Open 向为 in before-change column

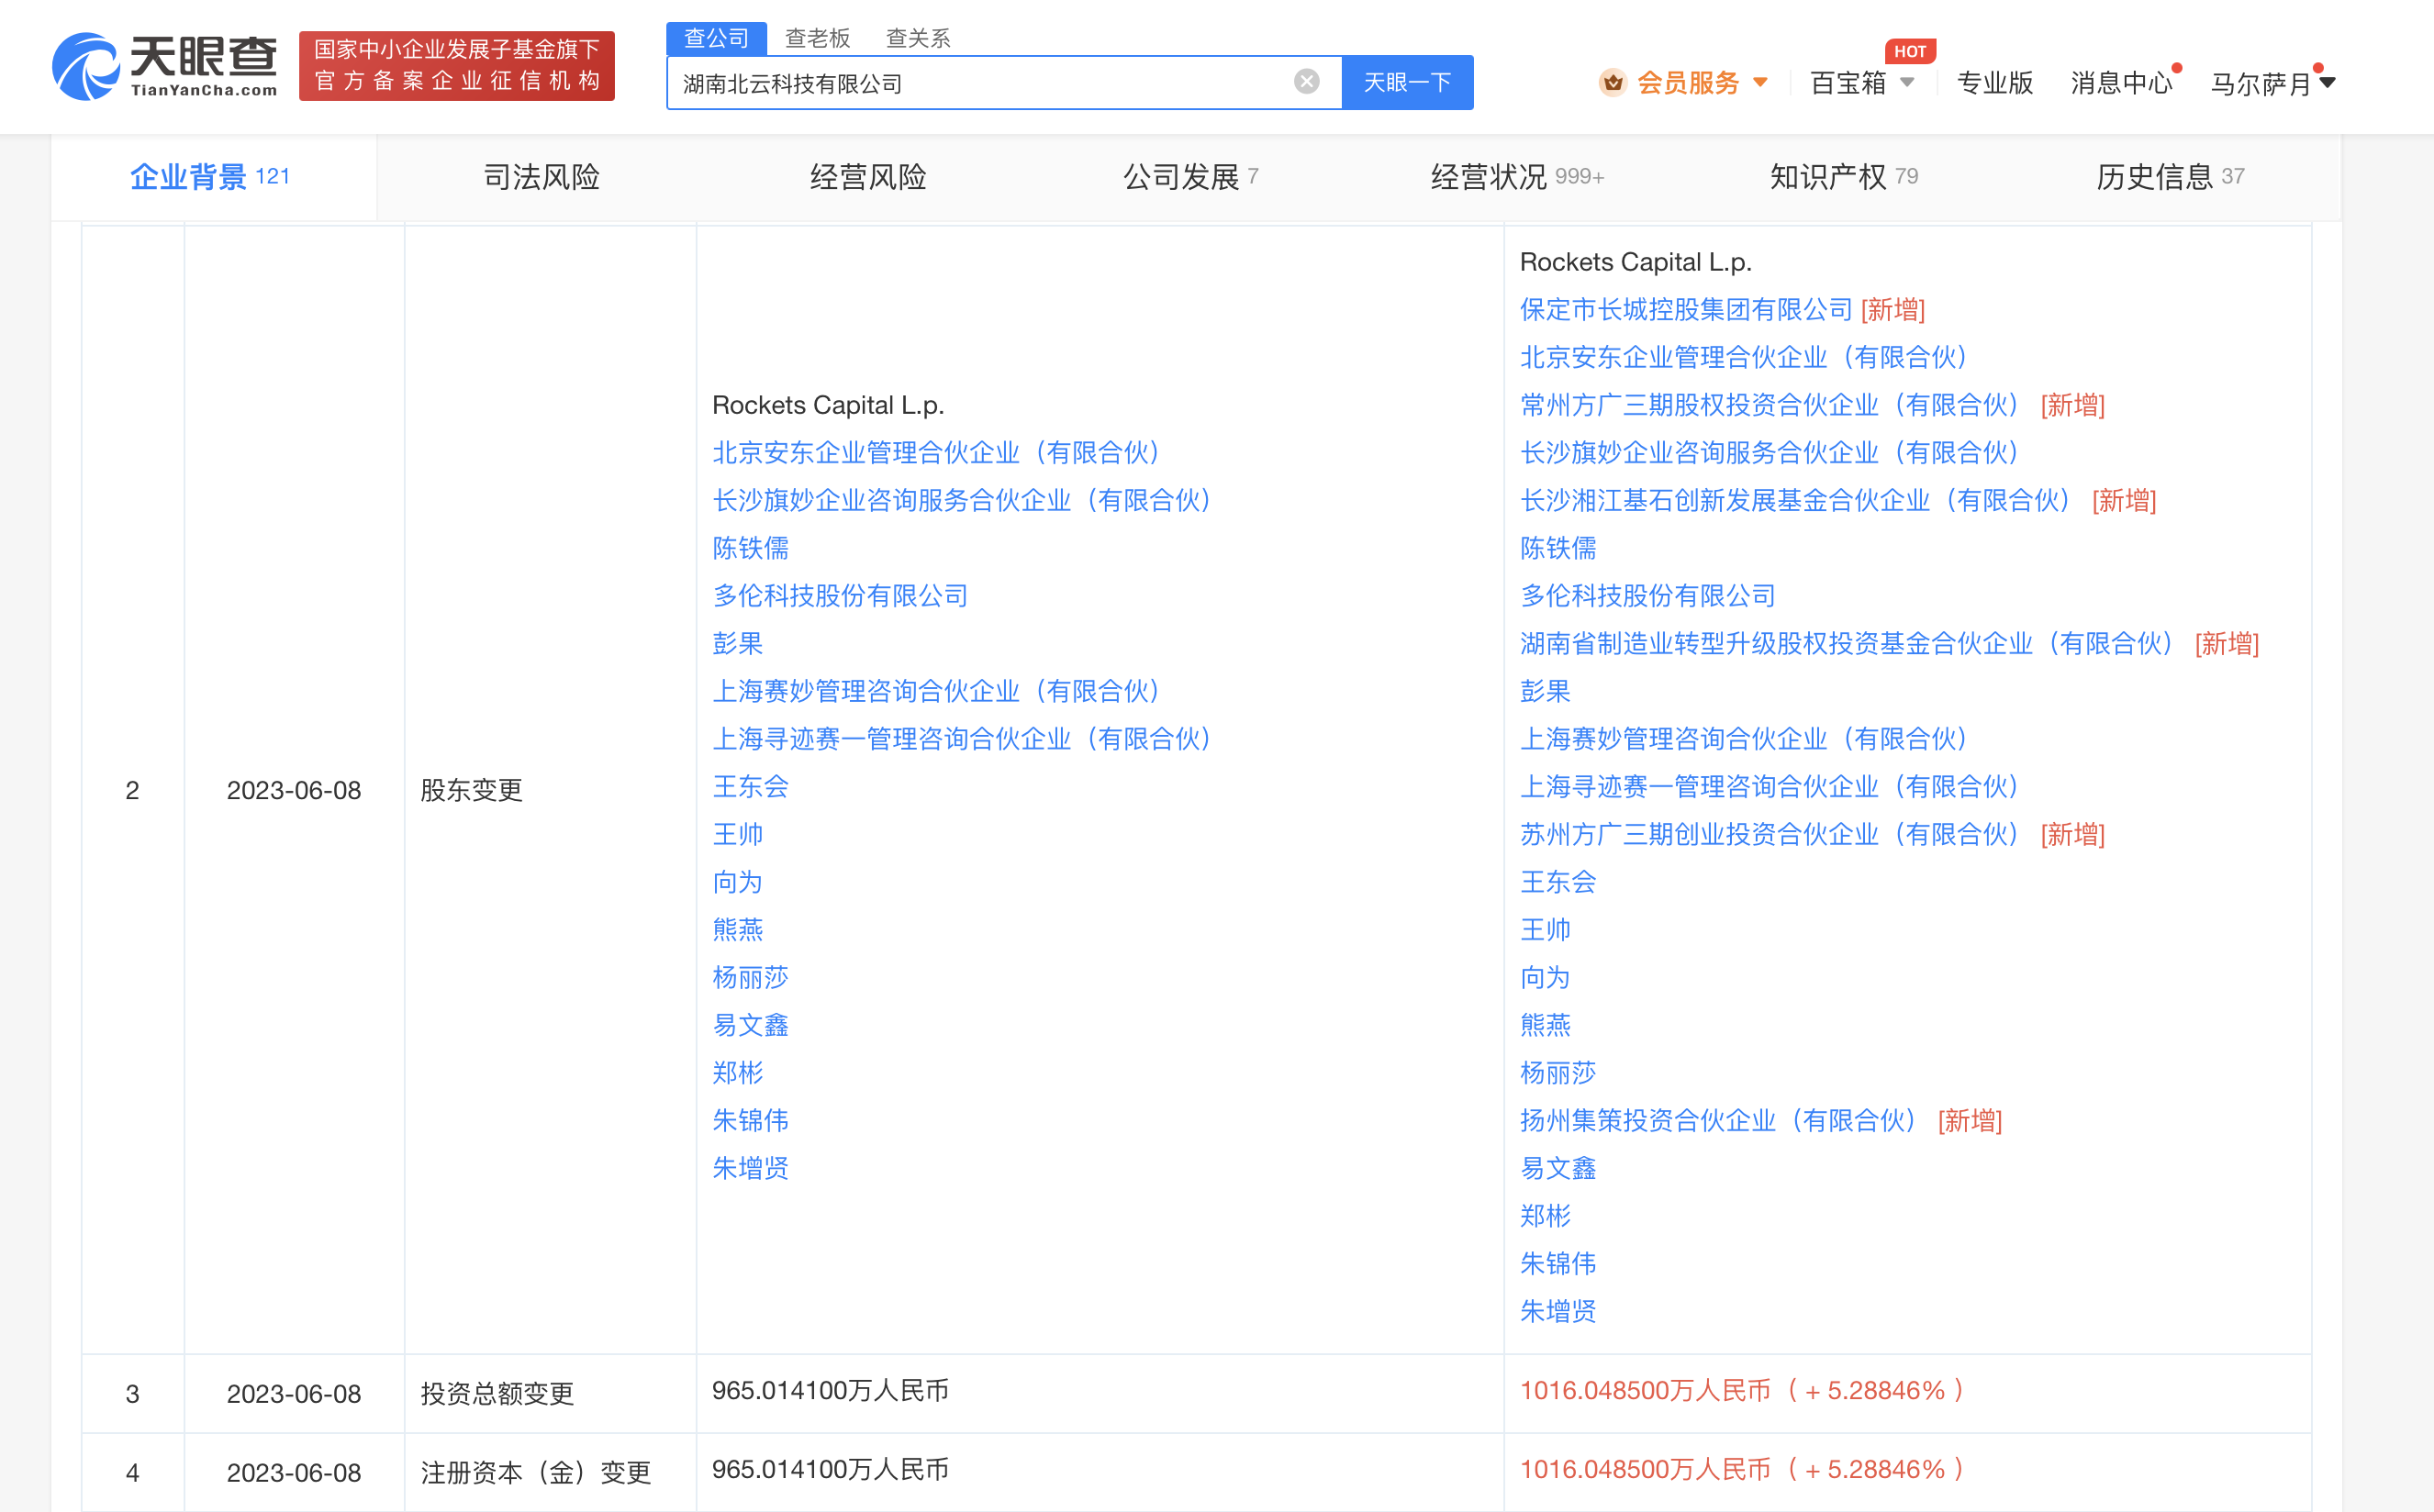pyautogui.click(x=737, y=882)
